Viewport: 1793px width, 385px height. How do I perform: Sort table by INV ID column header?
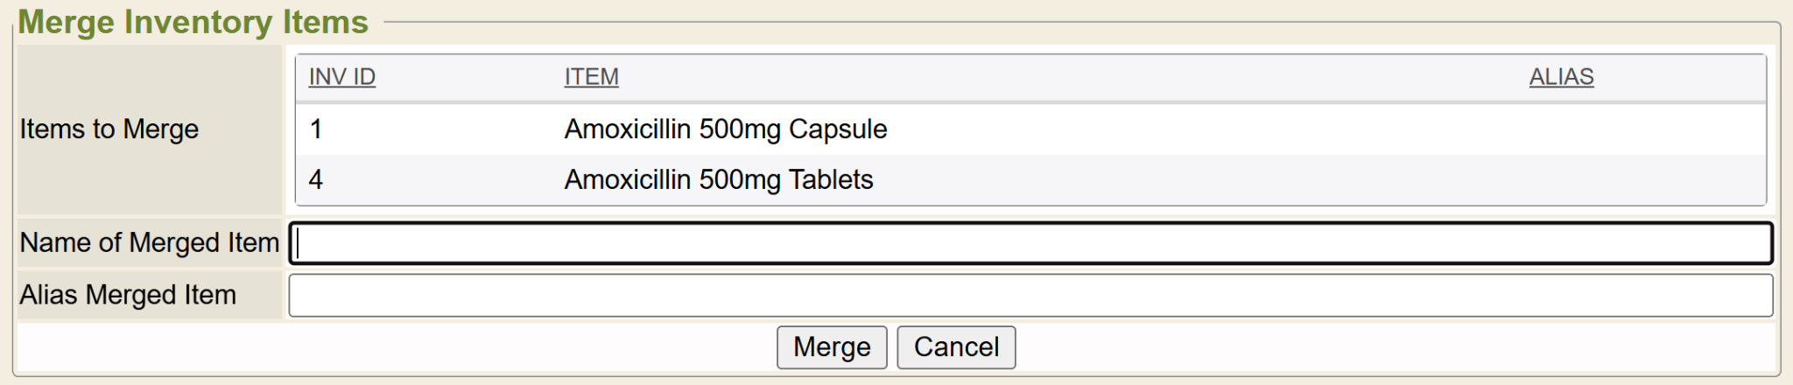pyautogui.click(x=341, y=77)
